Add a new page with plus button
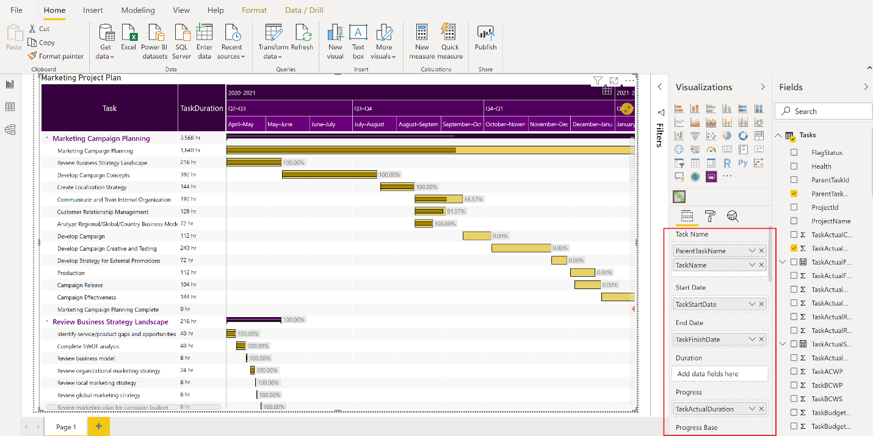This screenshot has width=873, height=436. click(98, 426)
